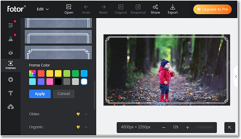Viewport: 241px width, 139px height.
Task: Select the Frames tab in sidebar
Action: (11, 65)
